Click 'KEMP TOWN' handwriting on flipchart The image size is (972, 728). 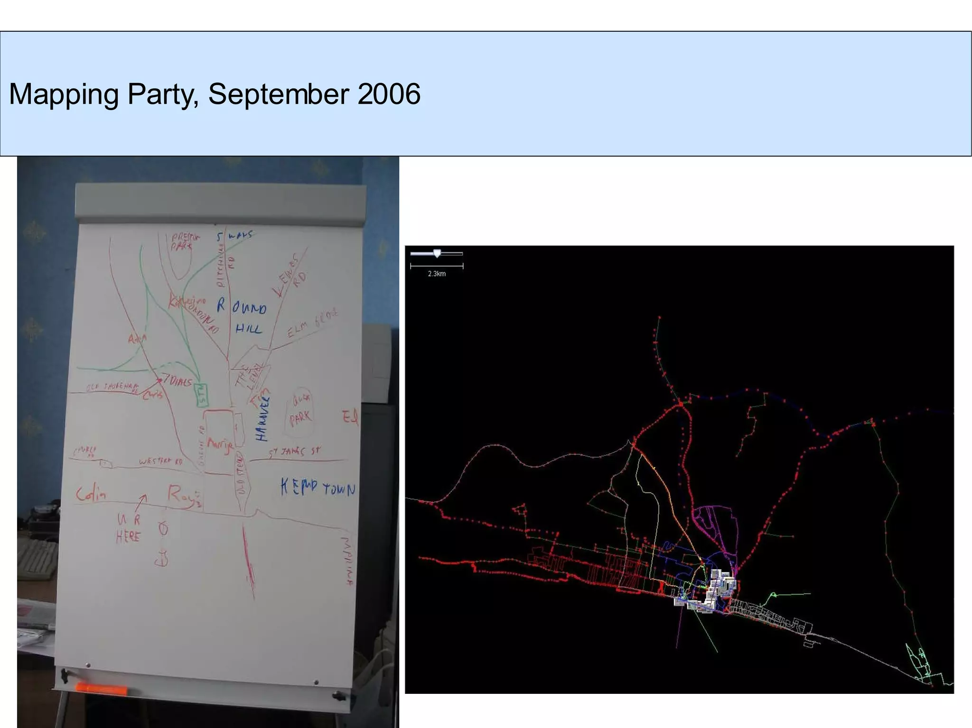[x=318, y=487]
